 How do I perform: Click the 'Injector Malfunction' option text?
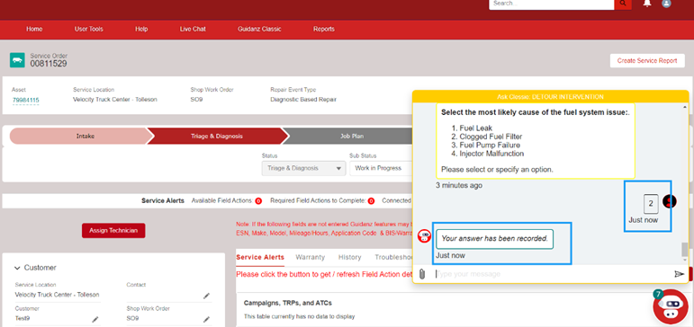[491, 154]
